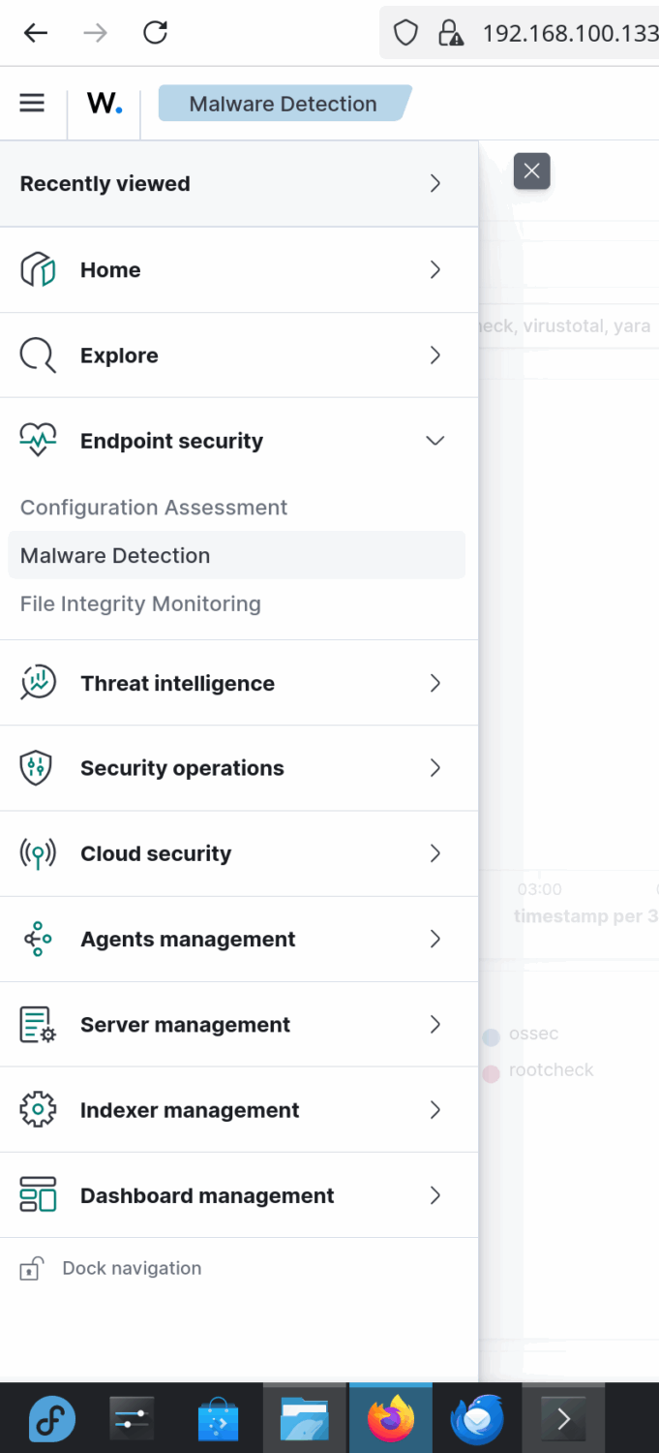Click the hamburger menu toggle icon
659x1453 pixels.
(32, 103)
